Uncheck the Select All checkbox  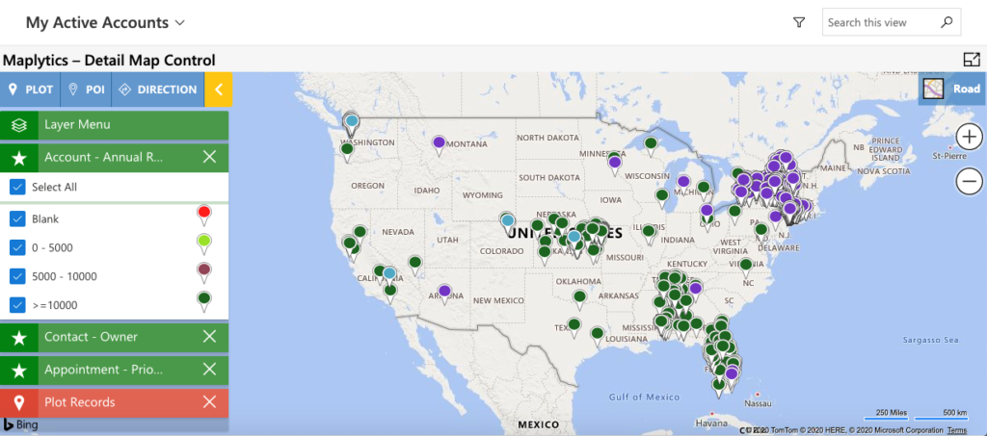[17, 187]
